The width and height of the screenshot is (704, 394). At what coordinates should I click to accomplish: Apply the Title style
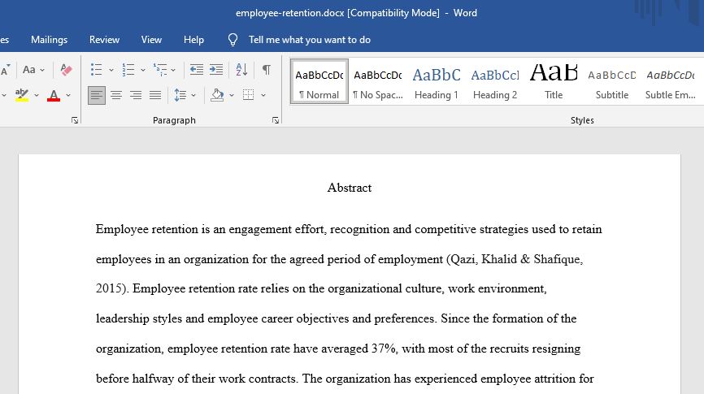553,82
